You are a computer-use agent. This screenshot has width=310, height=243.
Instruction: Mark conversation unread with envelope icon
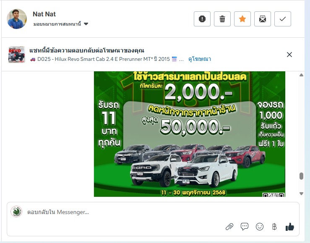point(263,19)
